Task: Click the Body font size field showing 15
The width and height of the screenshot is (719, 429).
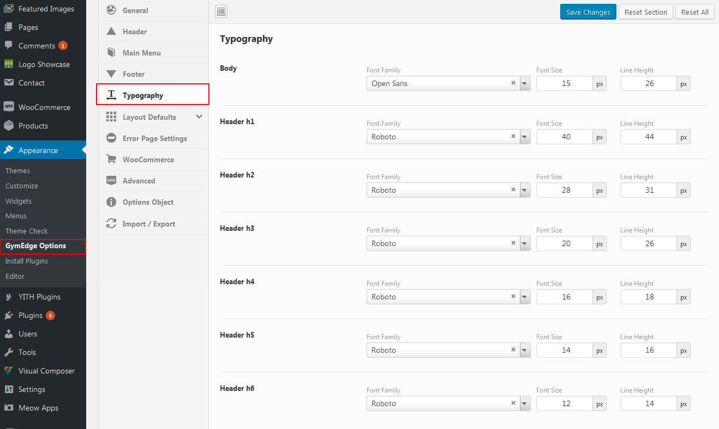Action: pos(565,83)
